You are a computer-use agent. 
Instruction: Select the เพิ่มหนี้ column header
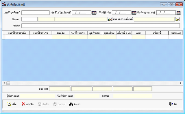click(x=157, y=33)
